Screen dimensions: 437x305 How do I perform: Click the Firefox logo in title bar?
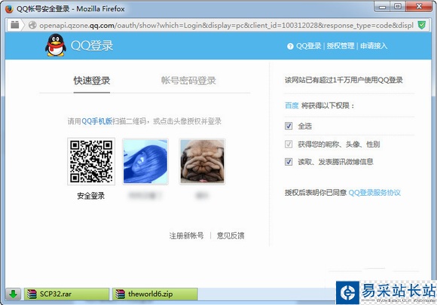click(10, 9)
